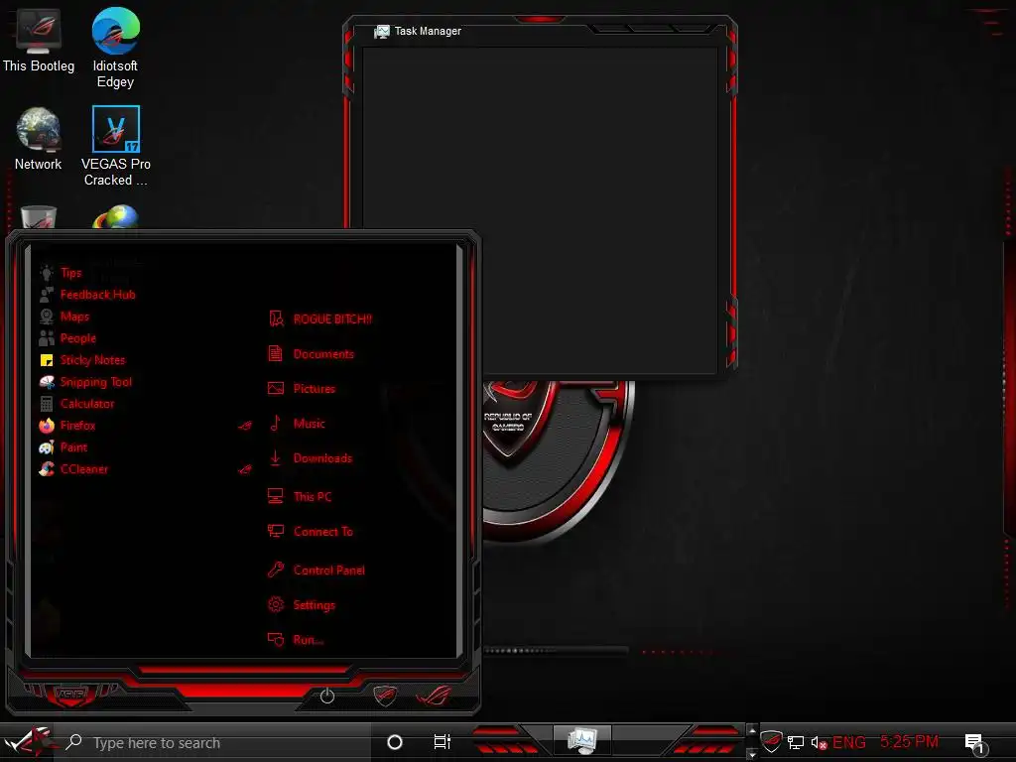The height and width of the screenshot is (762, 1016).
Task: Open VEGAS Pro Cracked desktop icon
Action: (115, 147)
